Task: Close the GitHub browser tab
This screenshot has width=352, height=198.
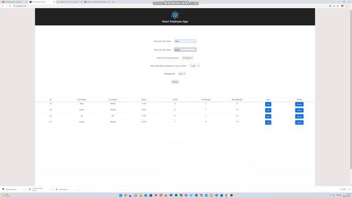Action: [109, 2]
